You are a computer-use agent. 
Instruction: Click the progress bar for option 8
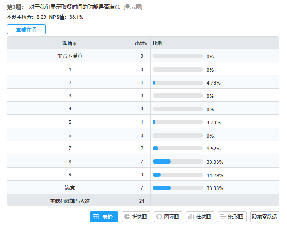click(178, 162)
